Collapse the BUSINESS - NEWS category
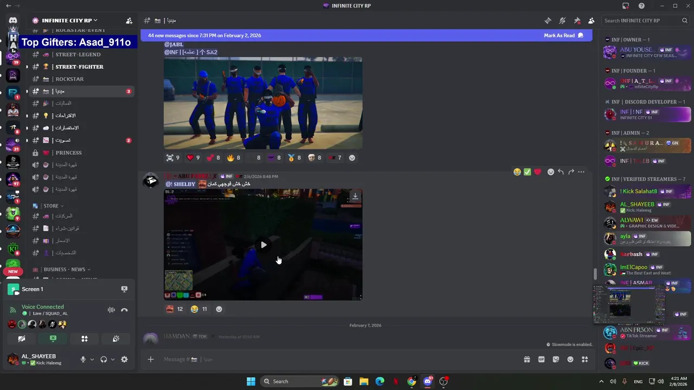Viewport: 694px width, 390px height. [61, 269]
